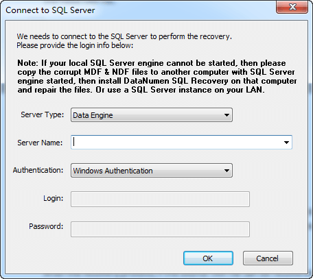Expand the Server Name combo box arrow

tap(286, 143)
